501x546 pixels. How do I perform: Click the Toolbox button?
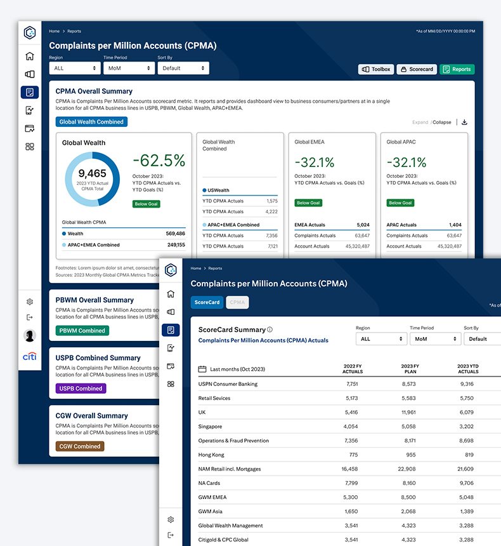(x=376, y=69)
